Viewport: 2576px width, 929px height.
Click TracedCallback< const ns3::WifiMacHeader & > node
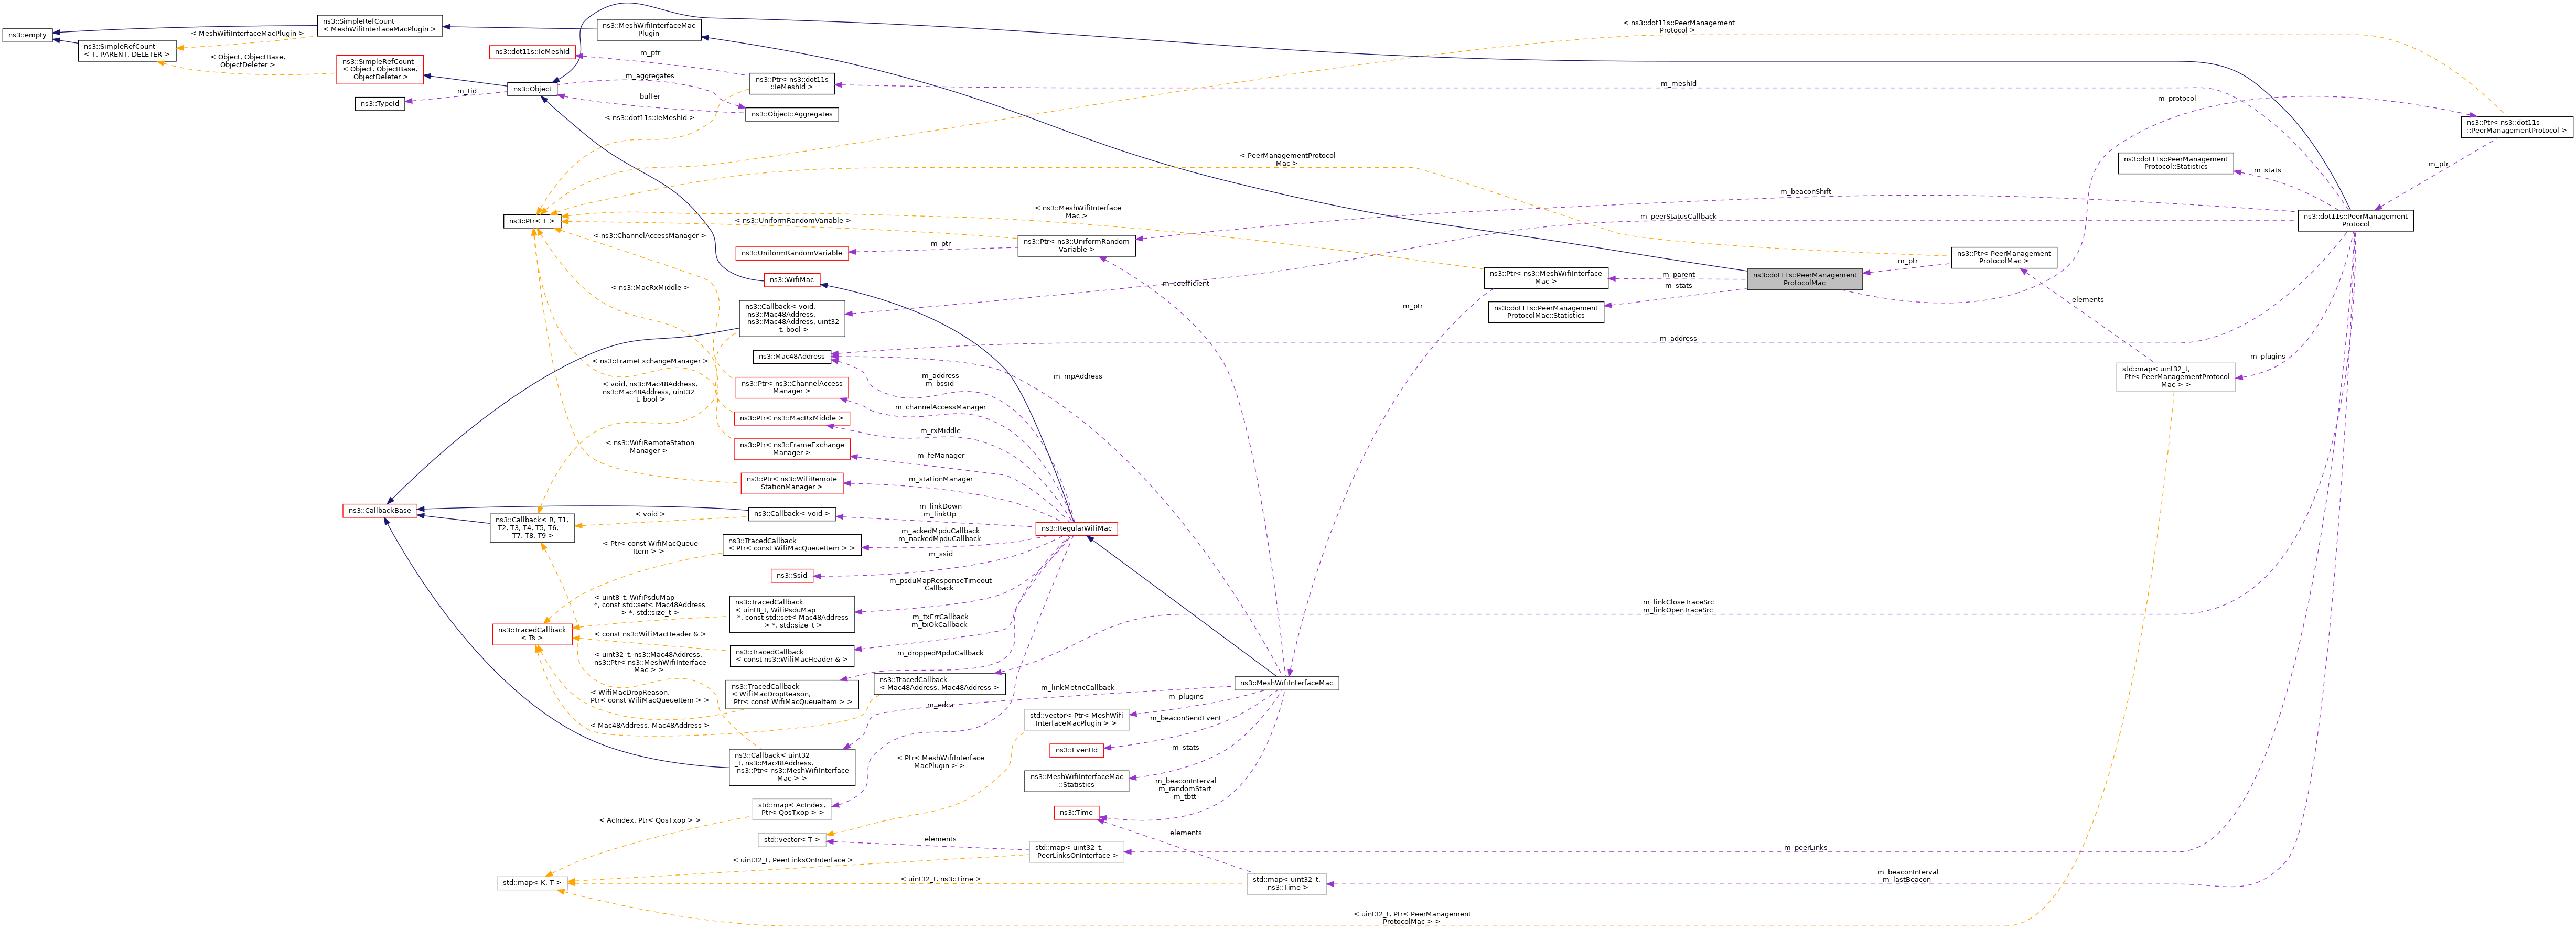click(x=792, y=656)
